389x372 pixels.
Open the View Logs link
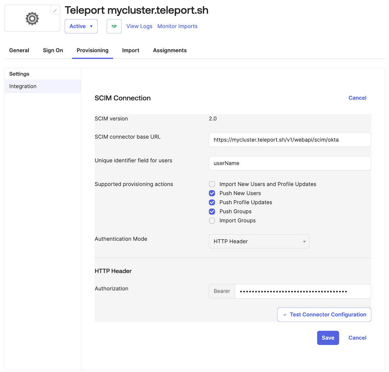139,26
